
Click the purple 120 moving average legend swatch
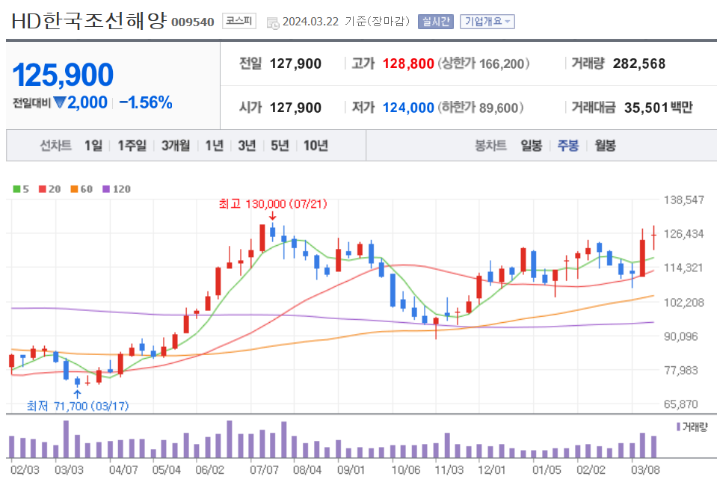106,189
